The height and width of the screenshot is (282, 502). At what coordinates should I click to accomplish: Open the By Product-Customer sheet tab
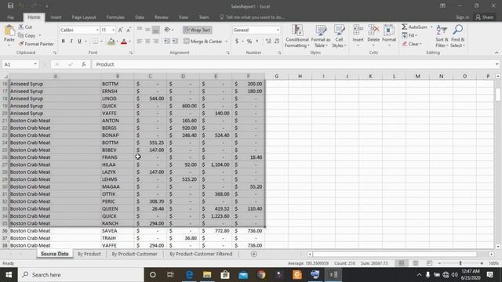click(134, 254)
